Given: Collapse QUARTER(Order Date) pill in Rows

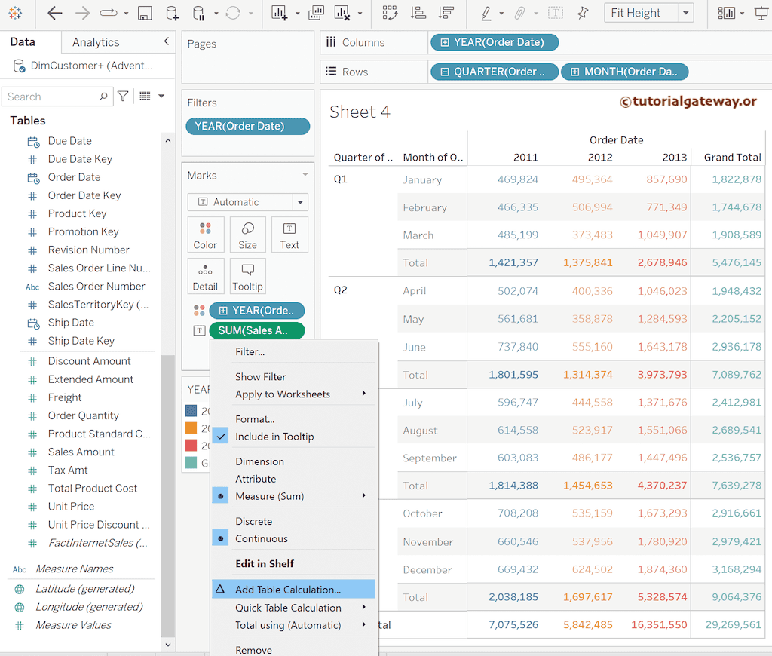Looking at the screenshot, I should 445,72.
